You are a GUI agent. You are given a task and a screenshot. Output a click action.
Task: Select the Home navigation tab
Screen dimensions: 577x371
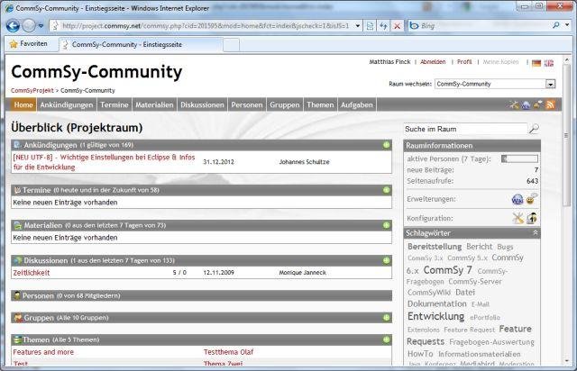tap(23, 104)
